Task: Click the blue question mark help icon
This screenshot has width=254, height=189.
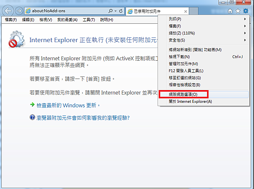Action: click(33, 117)
